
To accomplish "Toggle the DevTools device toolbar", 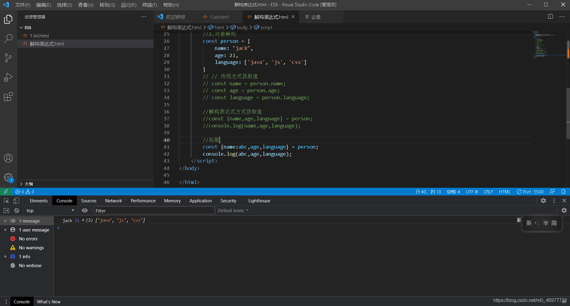I will pos(16,201).
